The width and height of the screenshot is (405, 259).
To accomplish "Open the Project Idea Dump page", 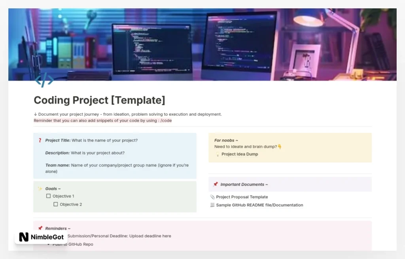I will click(240, 154).
